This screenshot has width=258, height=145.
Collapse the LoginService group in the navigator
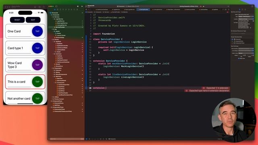tap(53, 19)
